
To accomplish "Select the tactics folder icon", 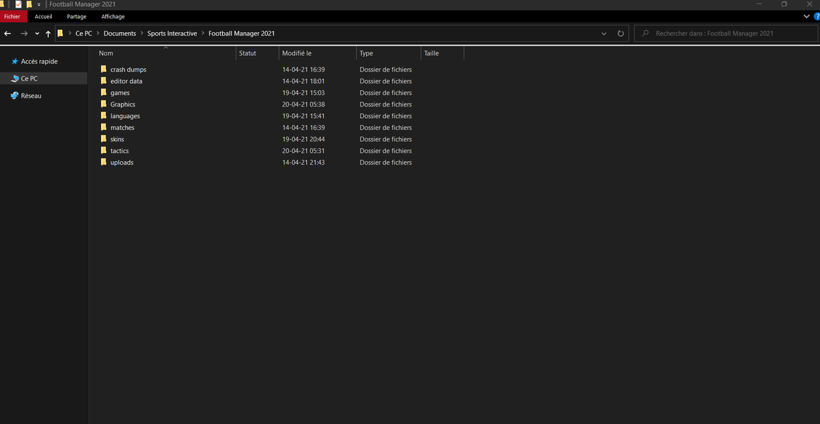I will [x=104, y=150].
